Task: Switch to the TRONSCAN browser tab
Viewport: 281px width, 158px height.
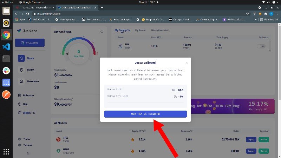Action: 35,8
